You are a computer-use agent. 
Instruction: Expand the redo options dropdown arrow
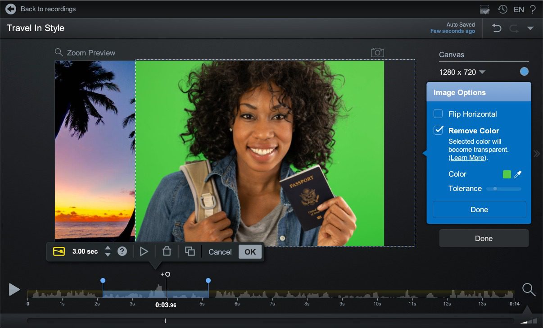point(530,28)
